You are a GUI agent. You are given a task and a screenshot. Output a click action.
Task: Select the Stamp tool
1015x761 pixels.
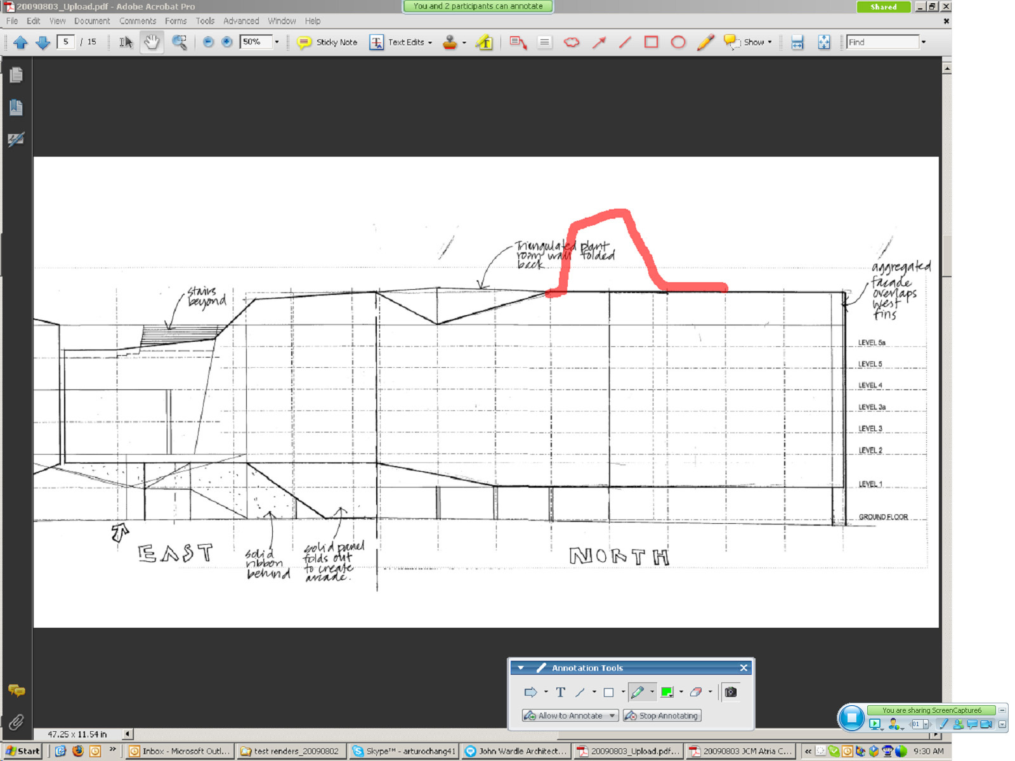(450, 42)
